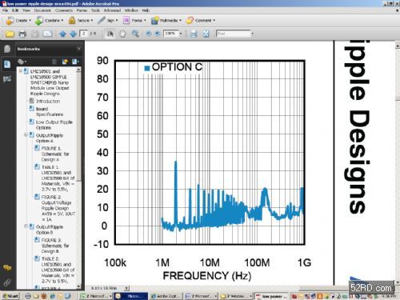Click the page number input field
The height and width of the screenshot is (300, 400).
(84, 34)
